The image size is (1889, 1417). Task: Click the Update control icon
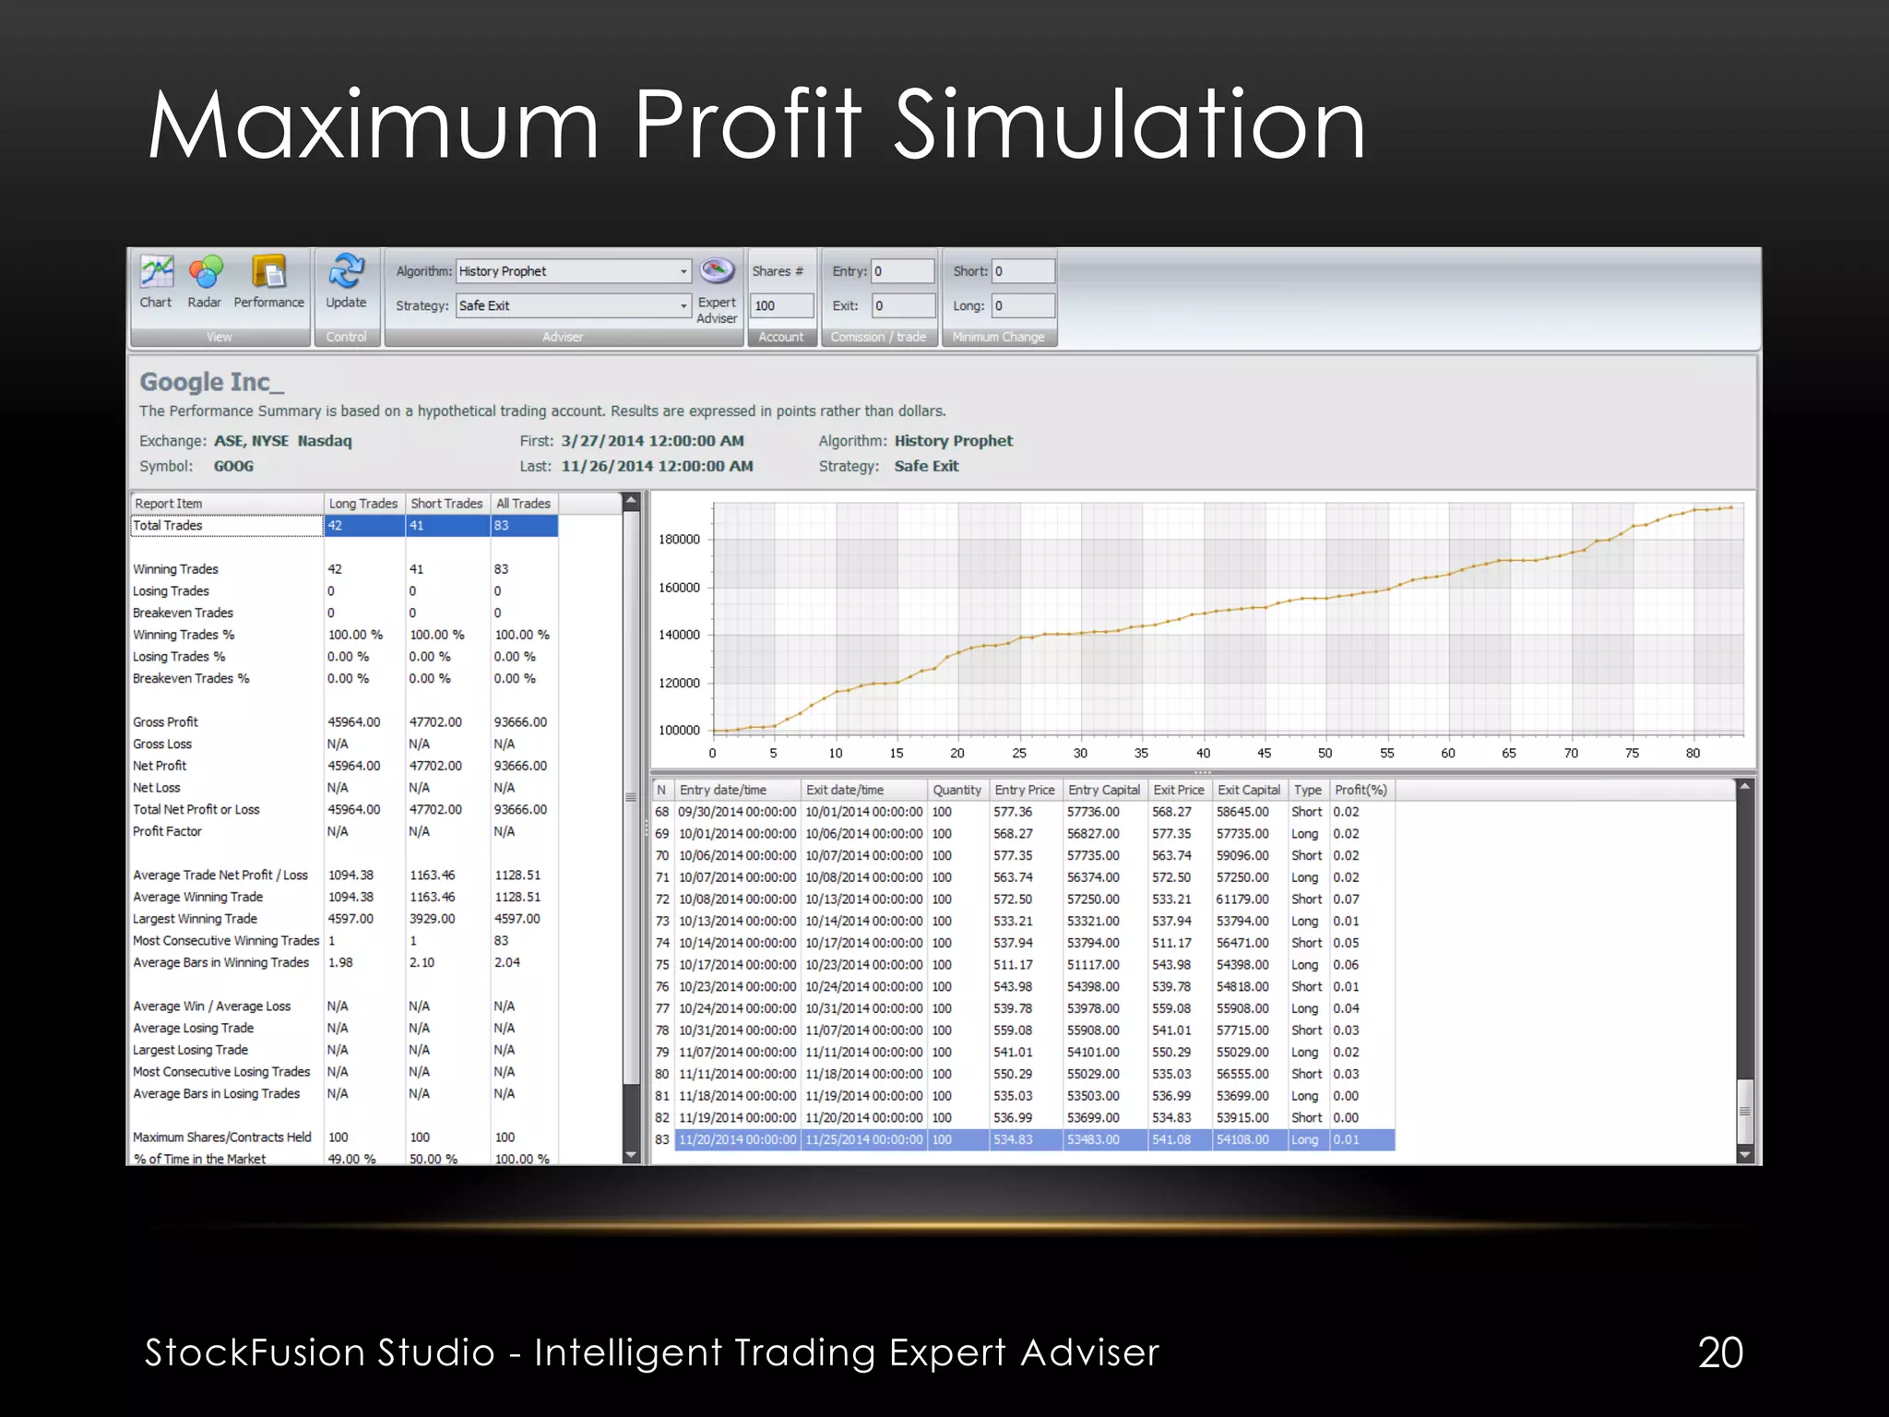coord(346,281)
